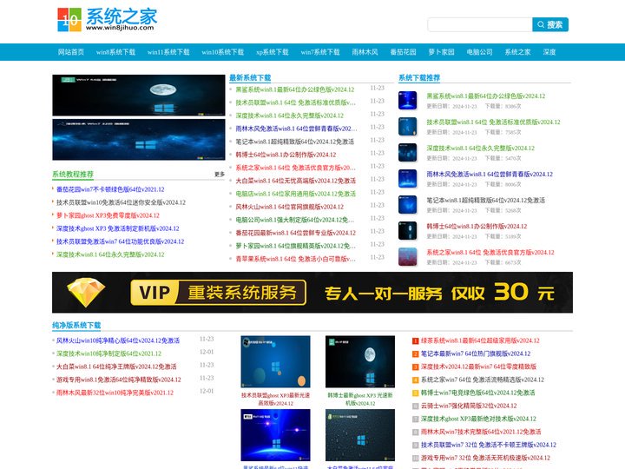Open 黑鲨系统win8.1 link in 最新系统下载 list
Image resolution: width=625 pixels, height=469 pixels.
pos(294,89)
